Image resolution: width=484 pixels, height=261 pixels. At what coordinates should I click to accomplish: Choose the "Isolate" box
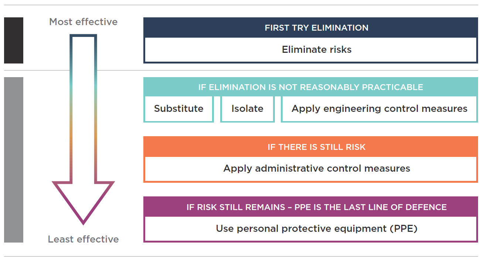click(x=247, y=109)
